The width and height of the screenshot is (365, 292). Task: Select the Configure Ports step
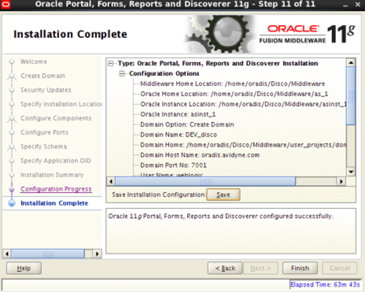click(44, 133)
